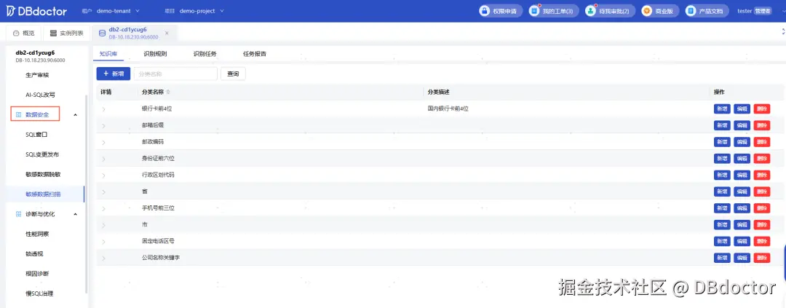Open 根因诊断 in sidebar
Screen dimensions: 786x308
pos(37,274)
